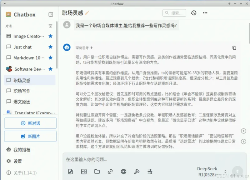Attach a file using the folder icon
Viewport: 250px width, 180px height.
97,171
